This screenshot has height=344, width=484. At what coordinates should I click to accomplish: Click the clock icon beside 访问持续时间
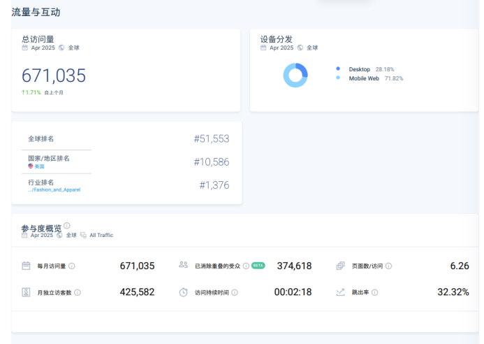pyautogui.click(x=183, y=292)
